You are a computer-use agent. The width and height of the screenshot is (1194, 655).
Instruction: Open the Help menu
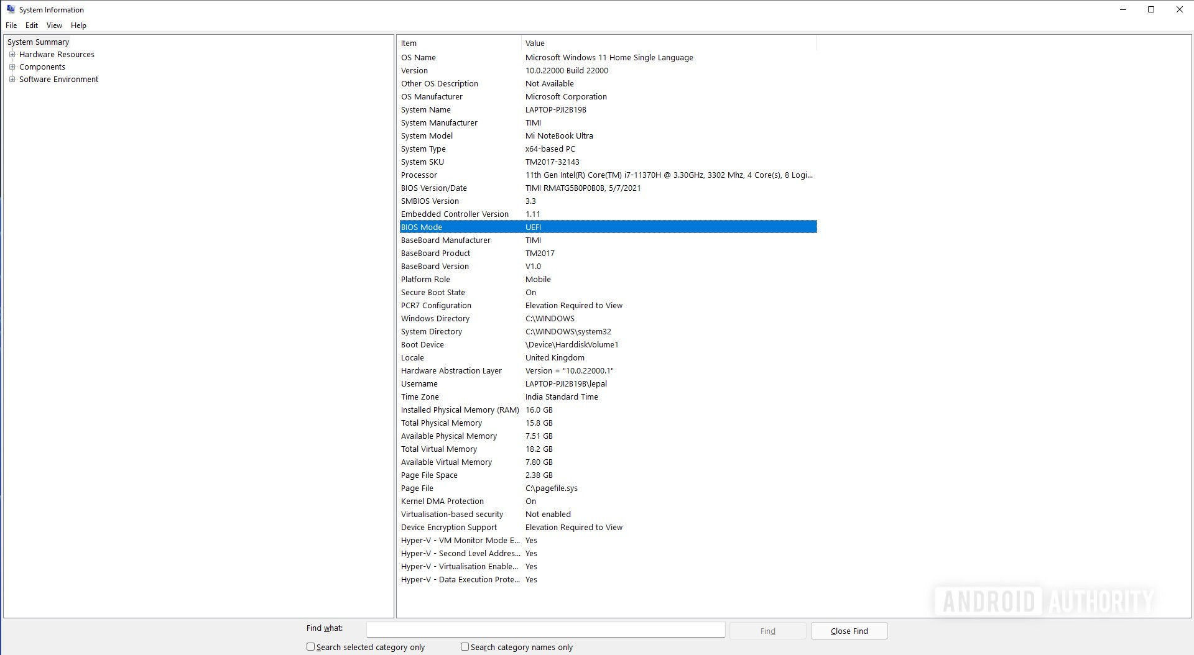(x=78, y=25)
